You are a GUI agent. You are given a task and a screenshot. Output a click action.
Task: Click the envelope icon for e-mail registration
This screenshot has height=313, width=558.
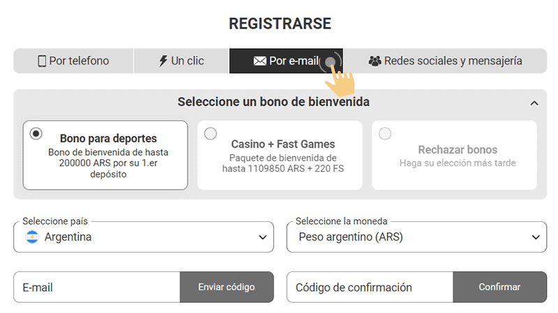[259, 61]
